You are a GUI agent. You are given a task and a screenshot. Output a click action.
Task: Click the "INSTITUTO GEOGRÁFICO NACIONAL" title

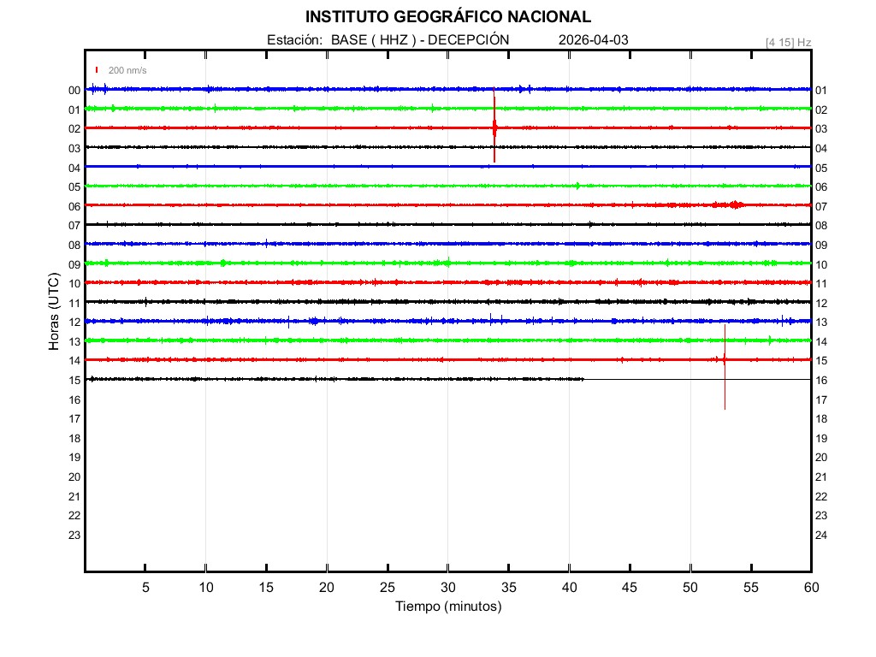447,17
